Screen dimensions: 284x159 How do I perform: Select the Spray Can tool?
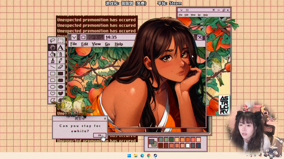61,54
